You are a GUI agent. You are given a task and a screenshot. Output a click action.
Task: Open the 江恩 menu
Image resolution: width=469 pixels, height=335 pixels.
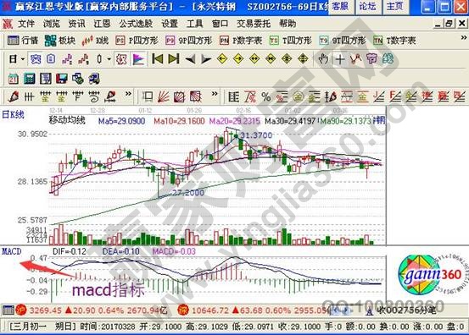(x=103, y=24)
